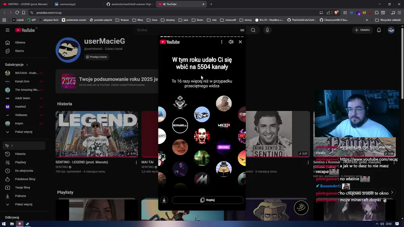Open the browser music note playlist icon
The height and width of the screenshot is (227, 404).
393,13
